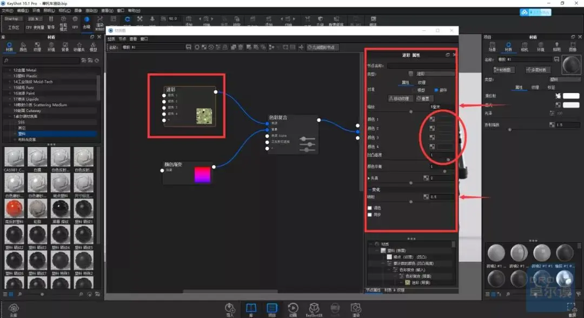Click the save icon beside the graph name field
Screen dimensions: 584x318
click(189, 47)
